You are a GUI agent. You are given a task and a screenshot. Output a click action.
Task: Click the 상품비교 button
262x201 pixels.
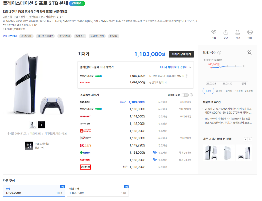click(x=77, y=3)
